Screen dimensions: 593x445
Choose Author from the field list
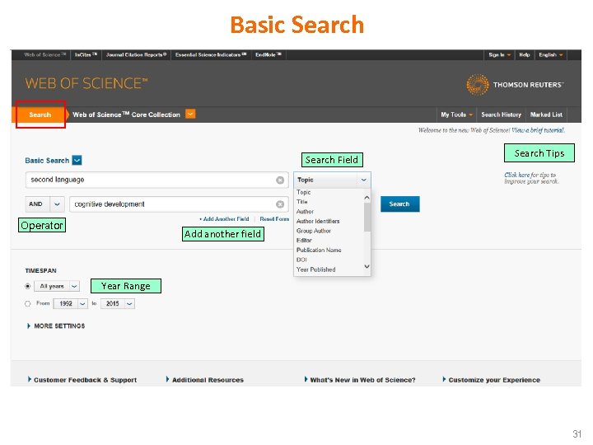click(306, 212)
